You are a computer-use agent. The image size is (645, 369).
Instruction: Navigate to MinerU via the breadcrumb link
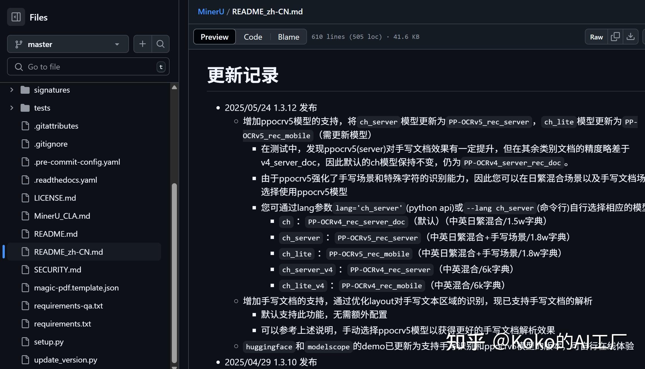pyautogui.click(x=211, y=11)
